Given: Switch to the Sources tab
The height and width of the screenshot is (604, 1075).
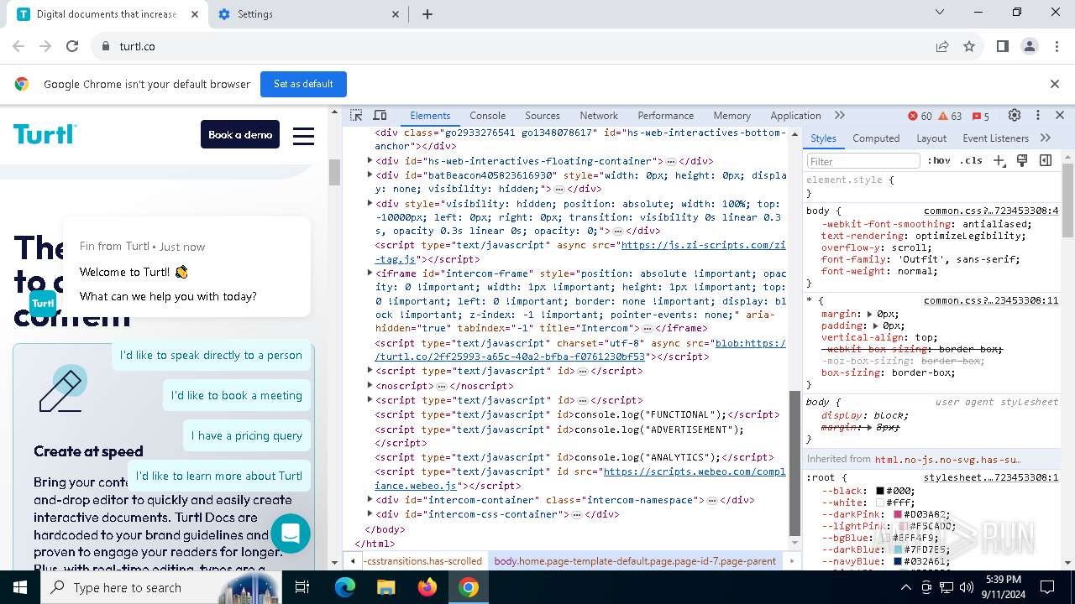Looking at the screenshot, I should click(543, 116).
